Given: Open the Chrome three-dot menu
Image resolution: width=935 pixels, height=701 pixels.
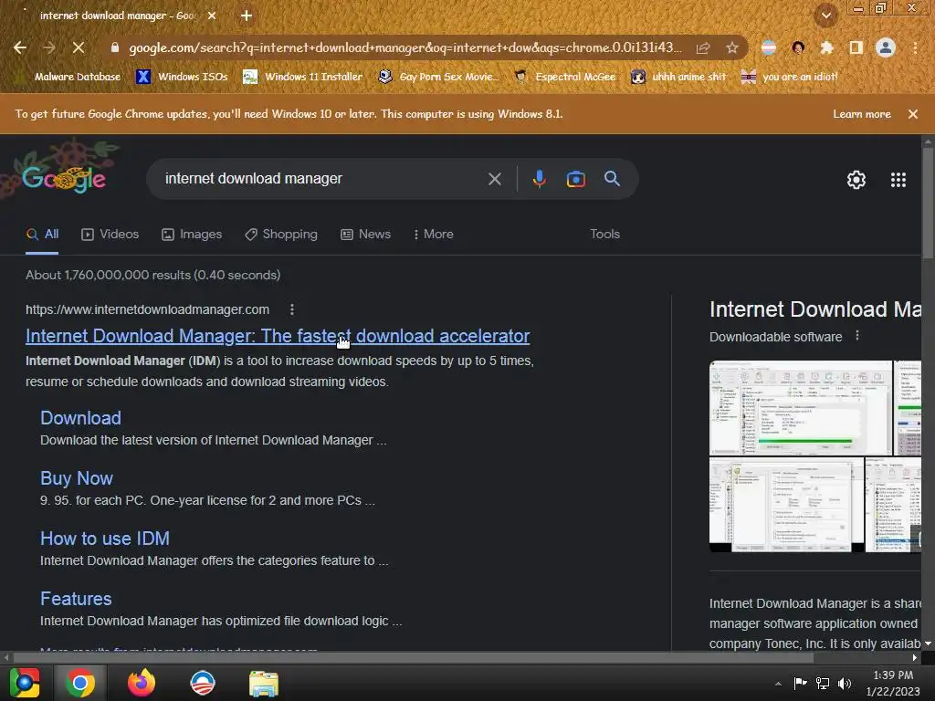Looking at the screenshot, I should pyautogui.click(x=915, y=47).
